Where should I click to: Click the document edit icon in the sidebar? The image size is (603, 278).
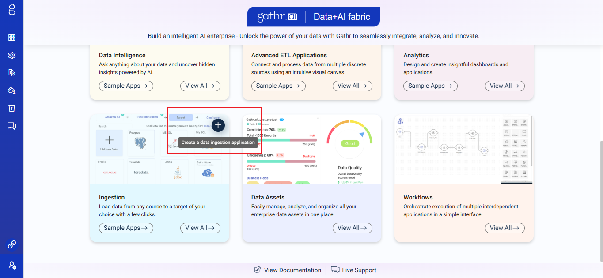tap(12, 73)
